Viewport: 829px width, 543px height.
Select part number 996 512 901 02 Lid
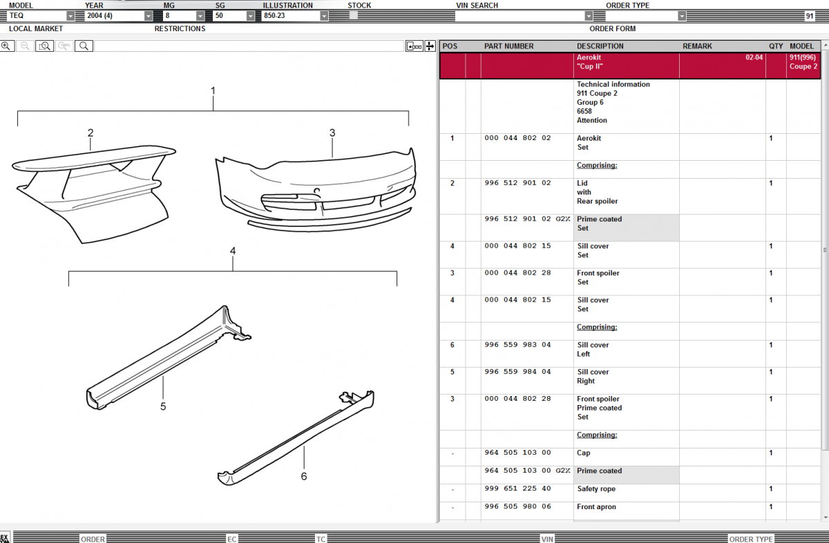pos(518,184)
